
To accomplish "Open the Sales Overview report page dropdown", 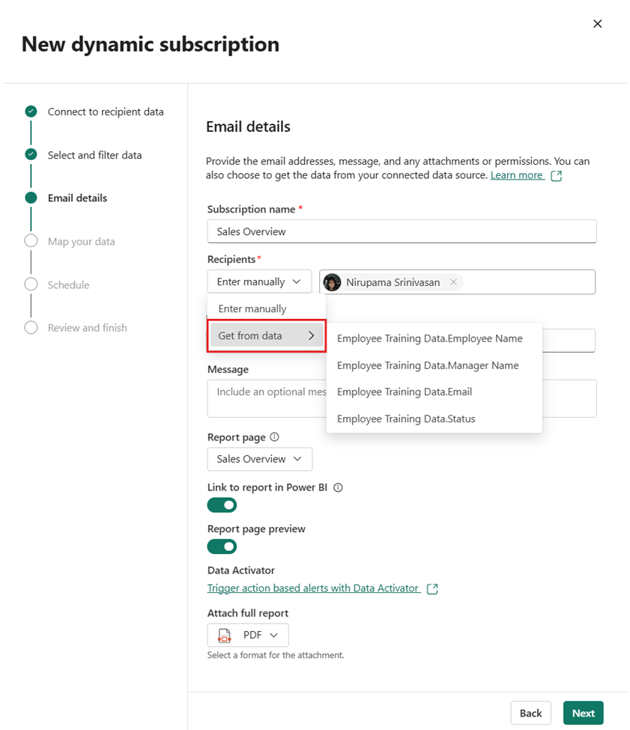I will click(x=259, y=459).
